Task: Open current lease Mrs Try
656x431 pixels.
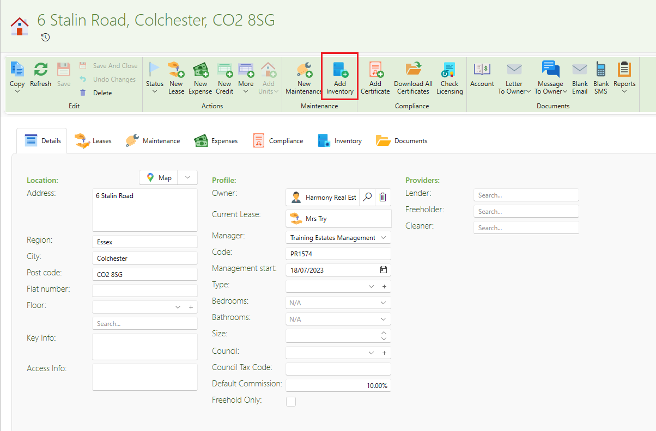Action: (x=338, y=219)
